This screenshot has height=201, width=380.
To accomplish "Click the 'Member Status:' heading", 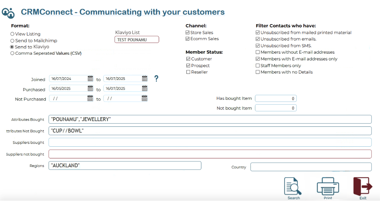I will click(204, 52).
